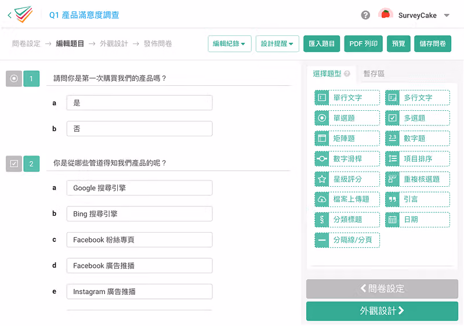The image size is (464, 326).
Task: Add a 日期 date question
Action: pos(418,219)
